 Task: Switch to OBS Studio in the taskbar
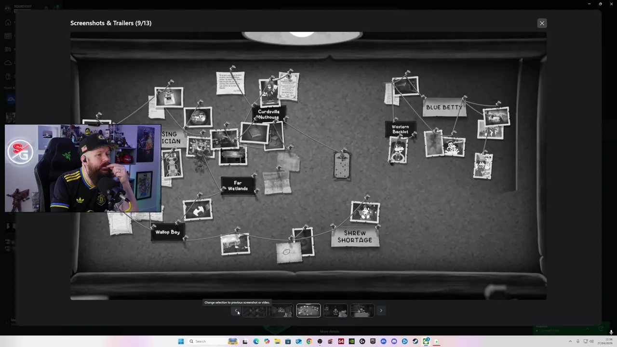pos(320,341)
